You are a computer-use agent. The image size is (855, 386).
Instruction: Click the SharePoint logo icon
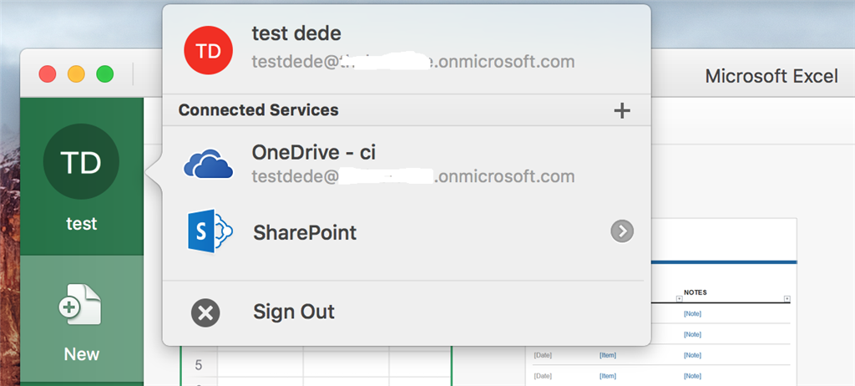(210, 231)
